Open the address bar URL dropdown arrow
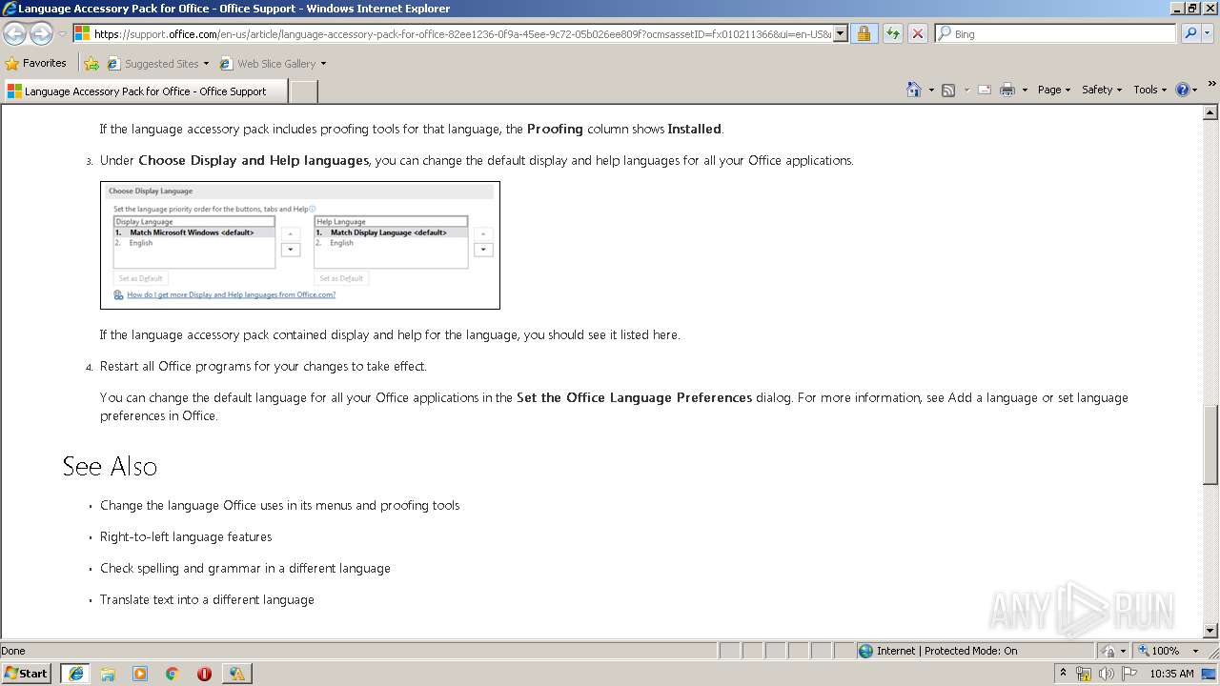This screenshot has height=686, width=1220. tap(840, 34)
